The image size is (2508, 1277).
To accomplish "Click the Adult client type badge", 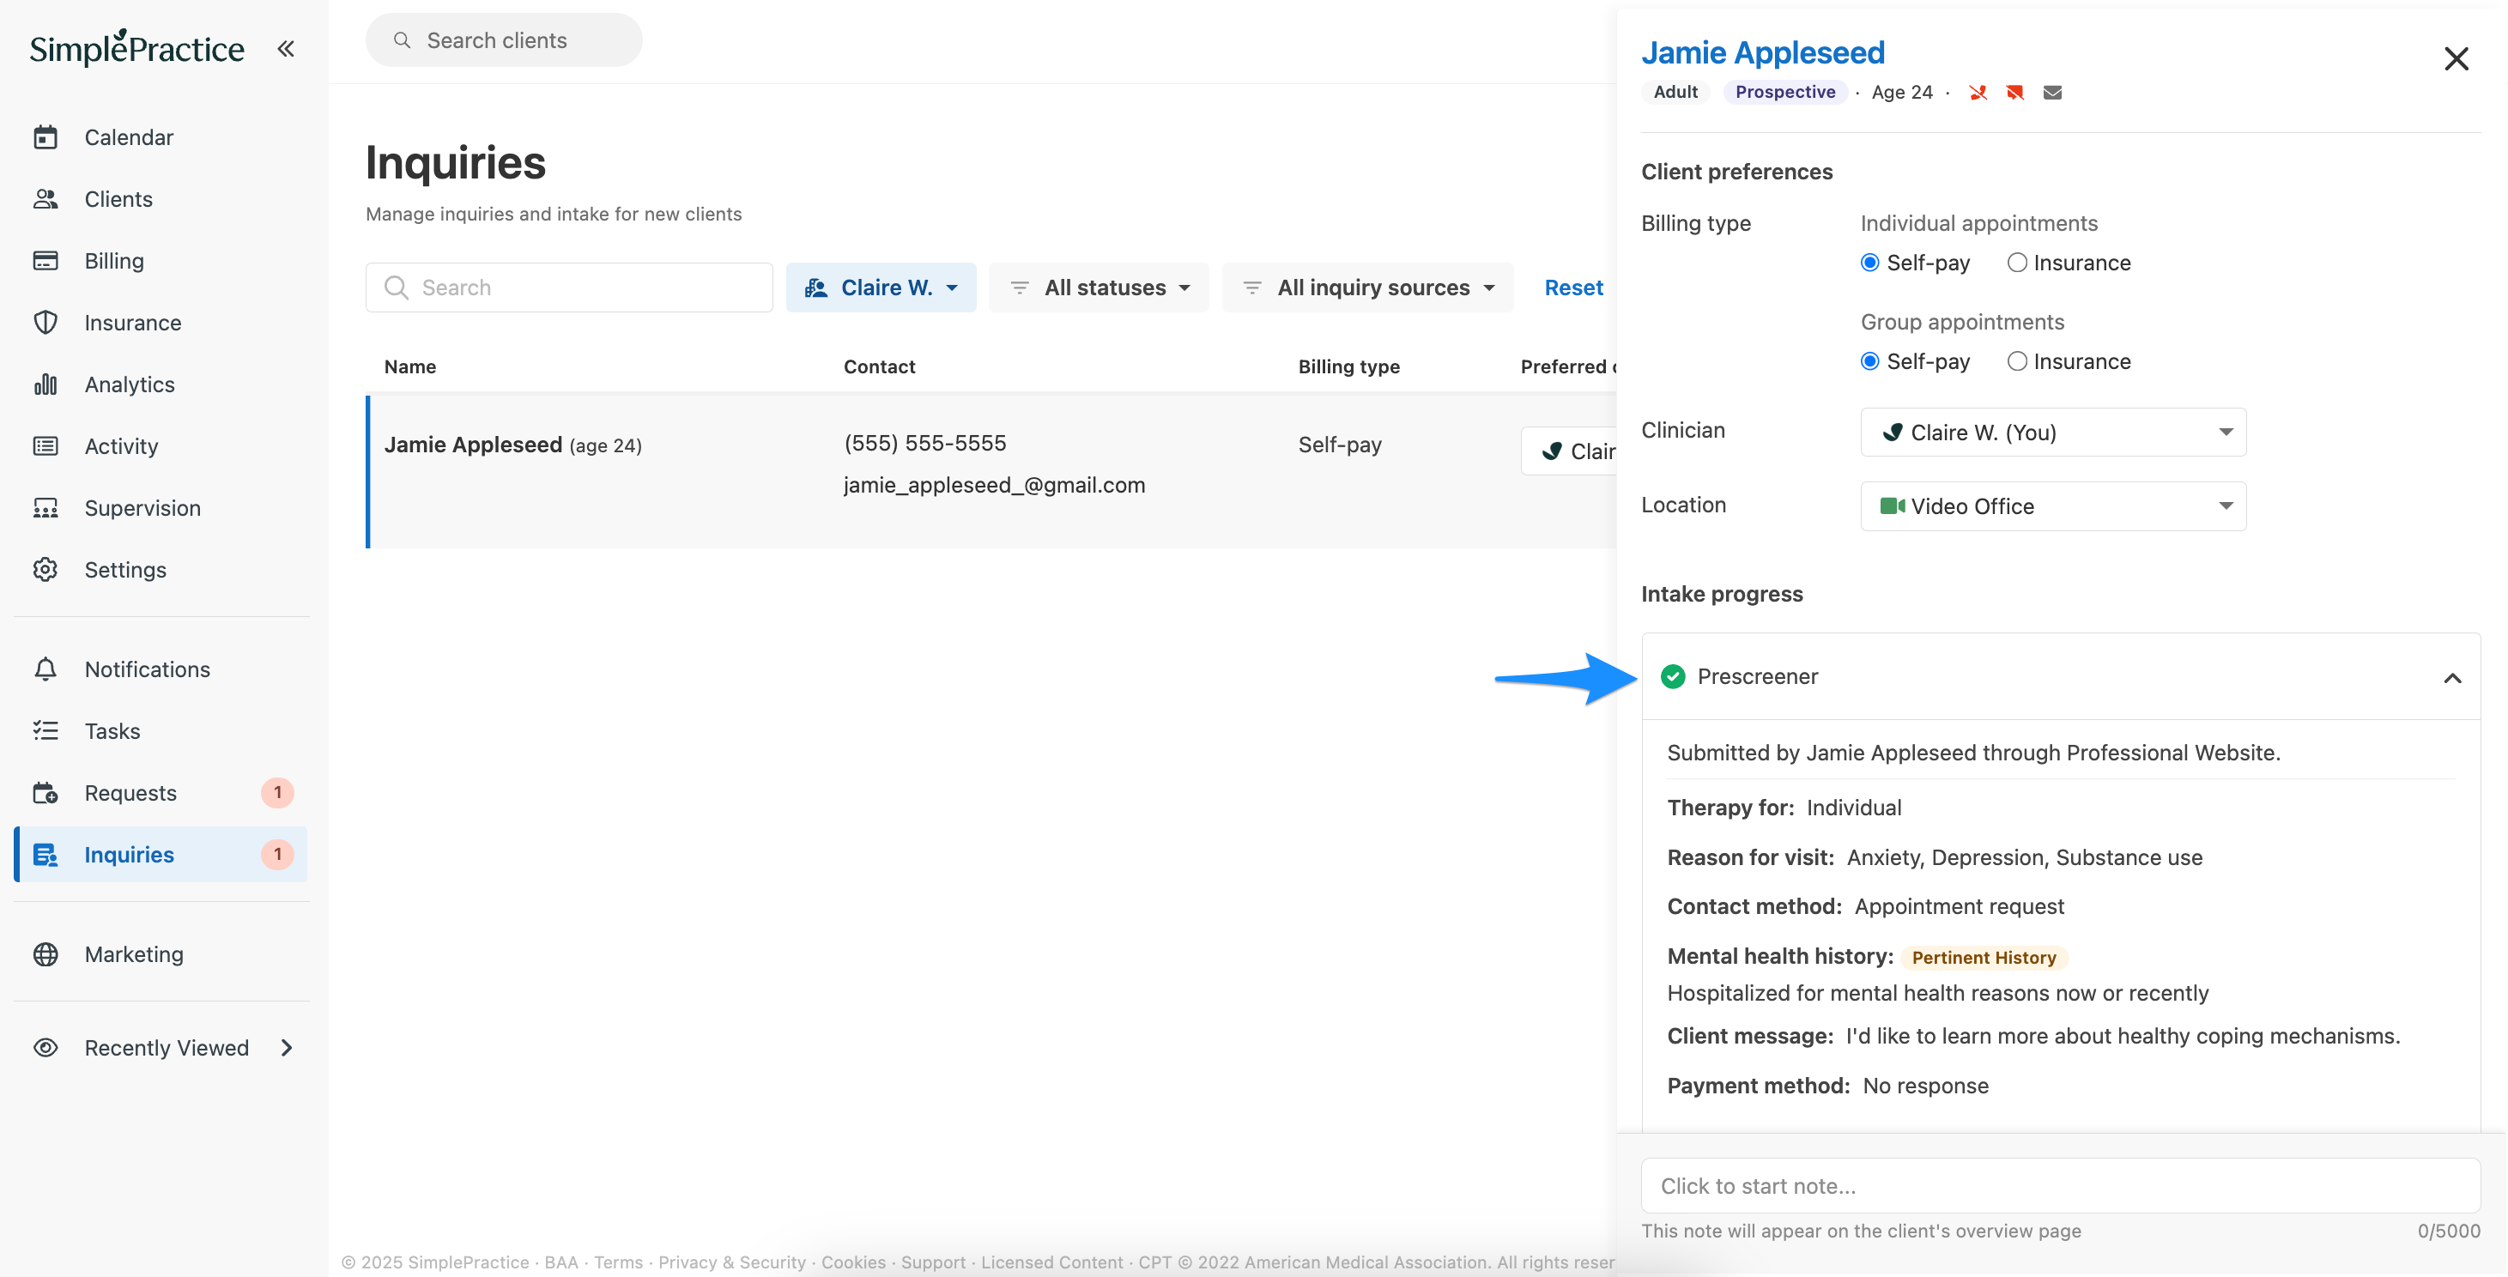I will (x=1675, y=93).
